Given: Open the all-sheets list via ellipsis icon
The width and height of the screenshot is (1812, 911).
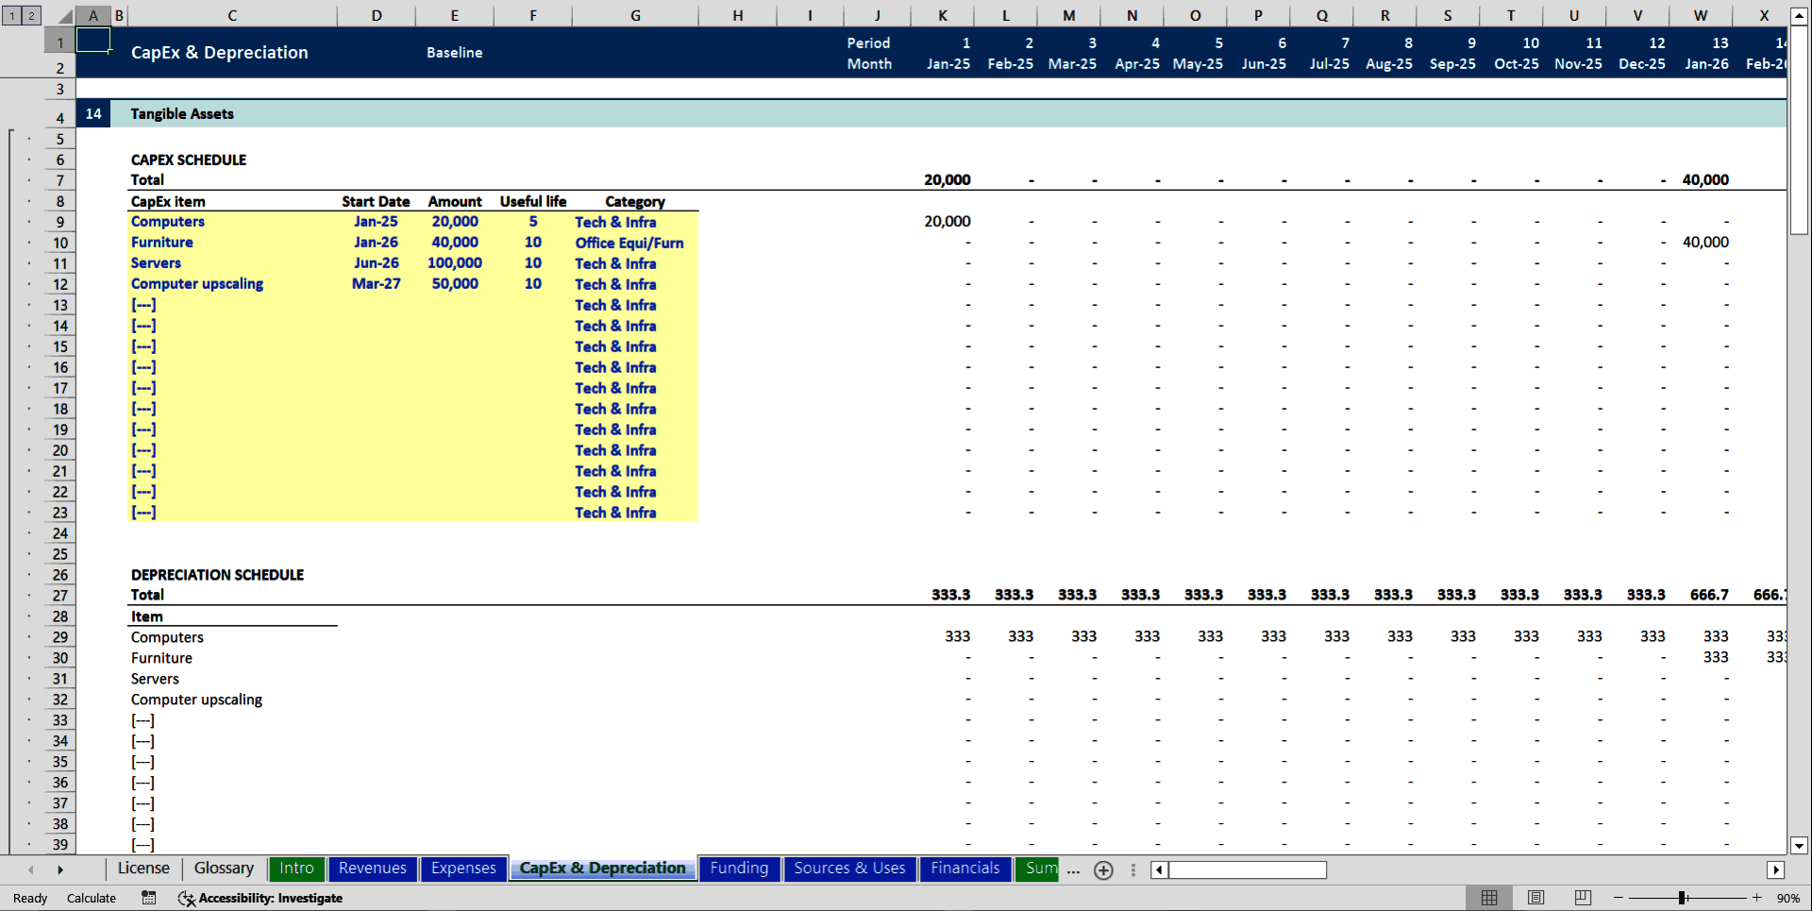Looking at the screenshot, I should coord(1073,871).
